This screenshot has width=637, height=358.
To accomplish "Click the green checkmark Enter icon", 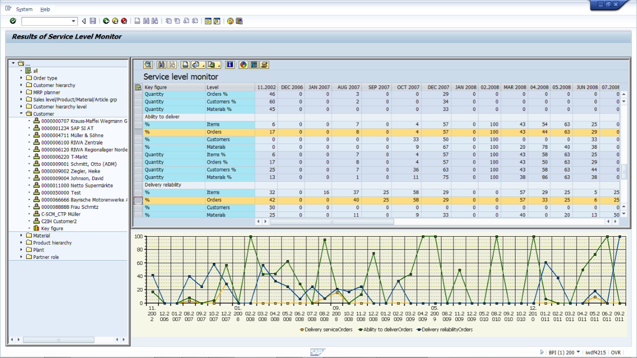I will (x=13, y=21).
